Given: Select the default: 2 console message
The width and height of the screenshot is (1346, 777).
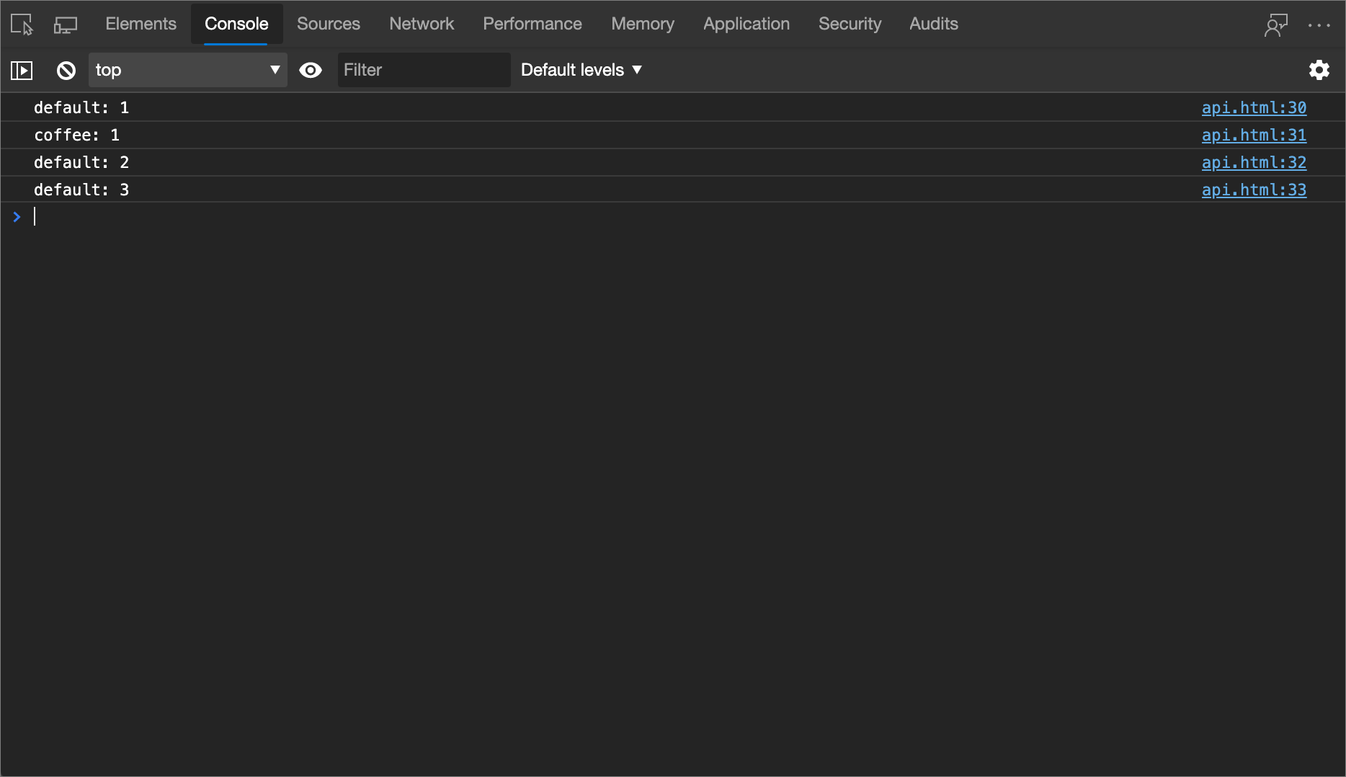Looking at the screenshot, I should pos(81,162).
